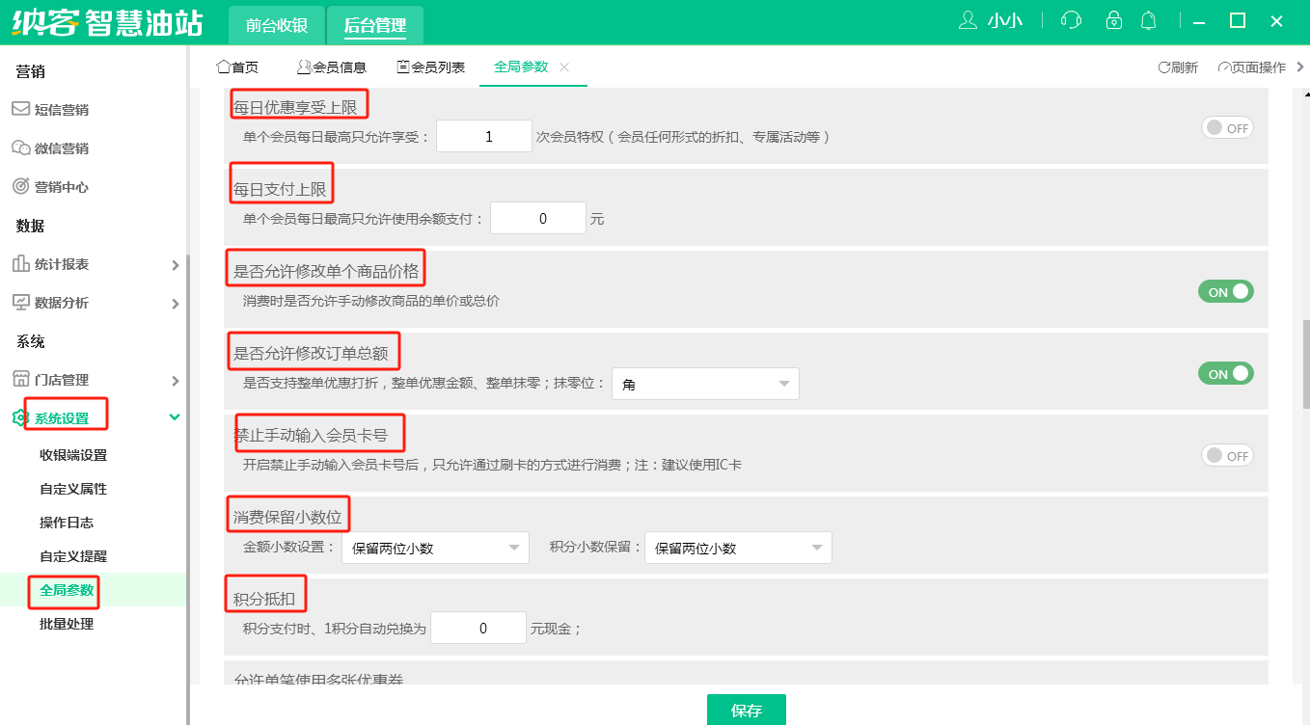Open 短信营销 in sidebar
The height and width of the screenshot is (725, 1310).
click(x=62, y=110)
